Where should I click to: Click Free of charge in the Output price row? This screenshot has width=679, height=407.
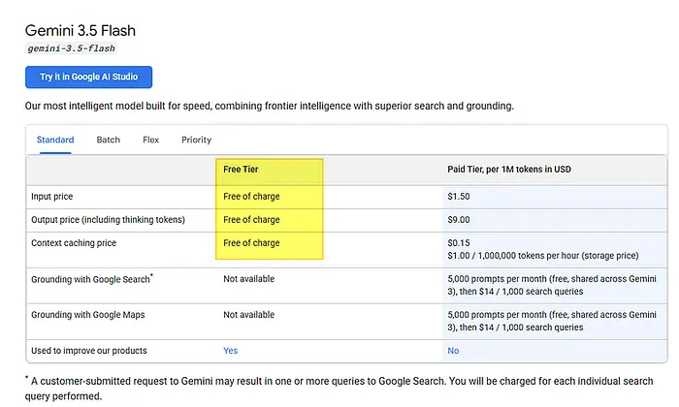(251, 220)
